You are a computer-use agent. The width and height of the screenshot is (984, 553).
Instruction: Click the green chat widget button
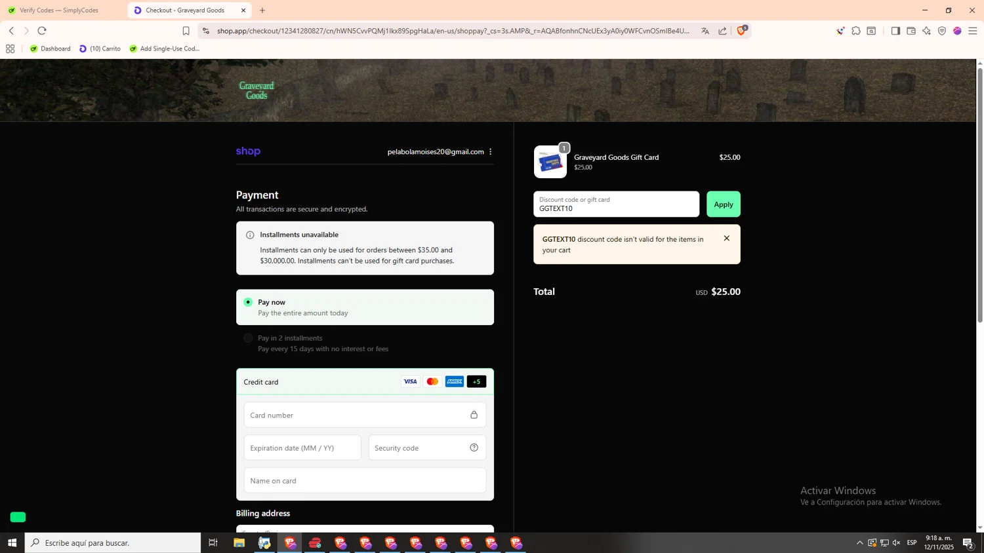18,517
